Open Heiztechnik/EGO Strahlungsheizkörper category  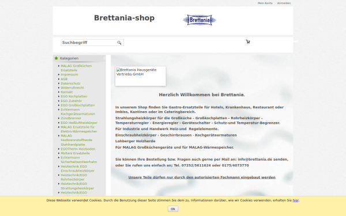click(x=77, y=186)
